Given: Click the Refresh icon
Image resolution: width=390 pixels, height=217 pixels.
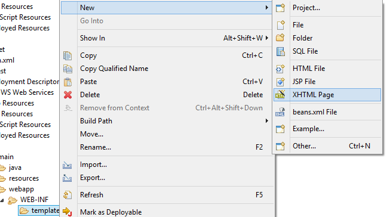Looking at the screenshot, I should pyautogui.click(x=67, y=195).
